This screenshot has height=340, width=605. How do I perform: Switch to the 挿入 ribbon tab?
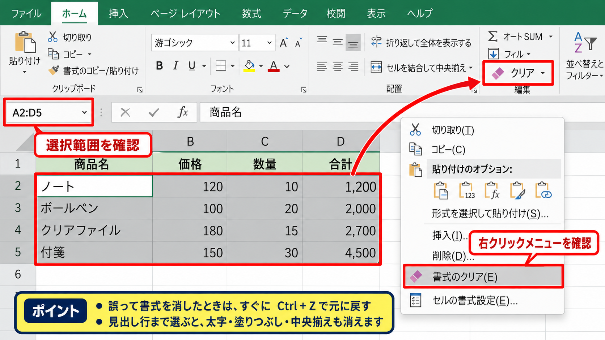pyautogui.click(x=119, y=13)
